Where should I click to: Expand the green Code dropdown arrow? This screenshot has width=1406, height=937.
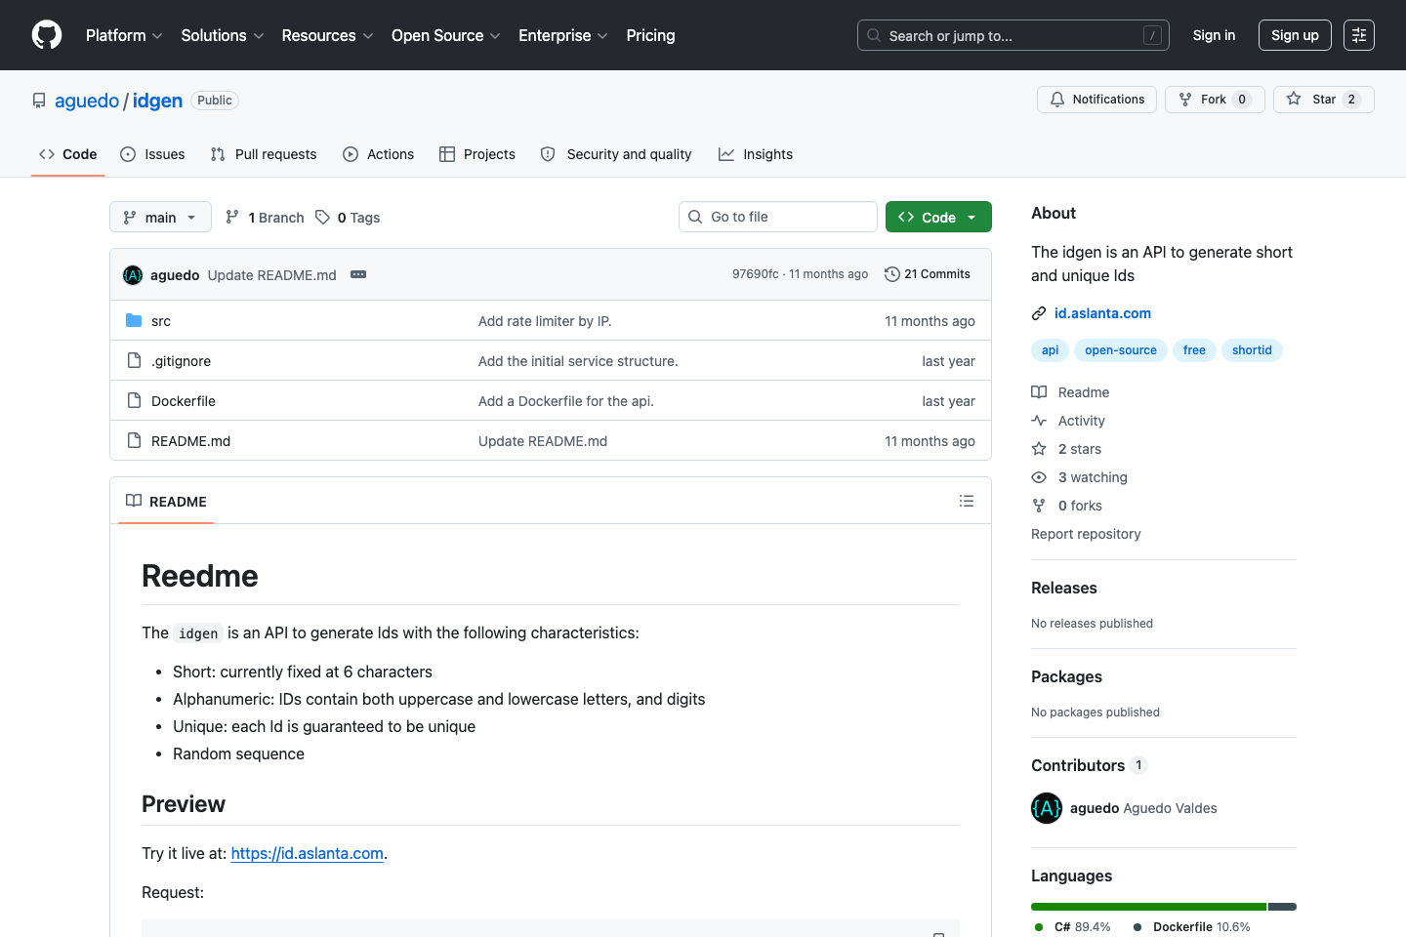point(971,216)
